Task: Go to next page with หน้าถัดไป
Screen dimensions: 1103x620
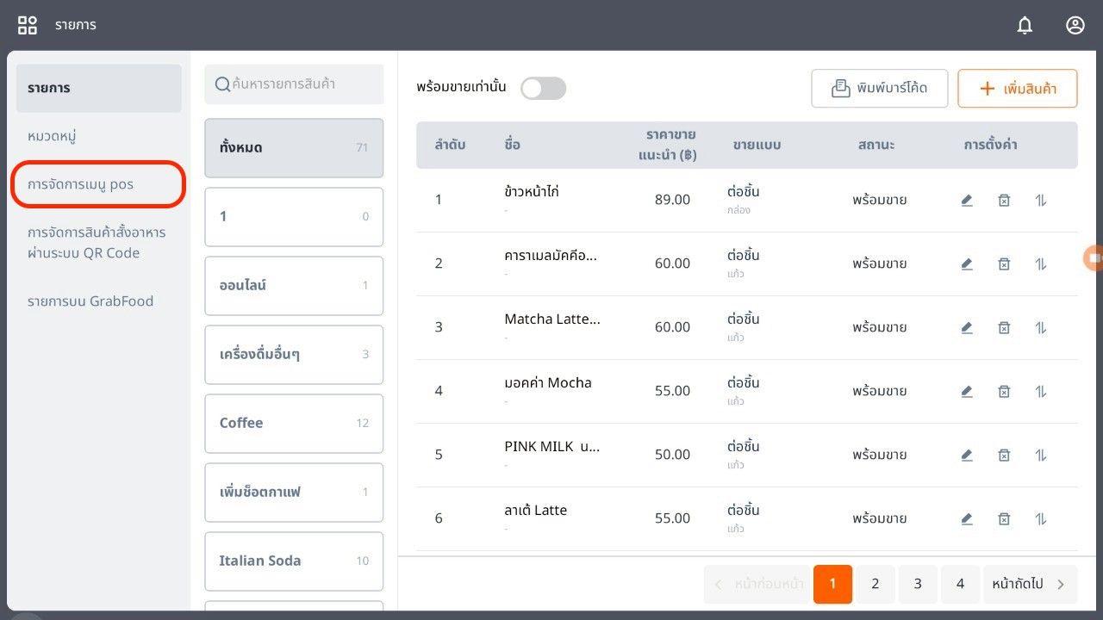Action: pyautogui.click(x=1029, y=584)
